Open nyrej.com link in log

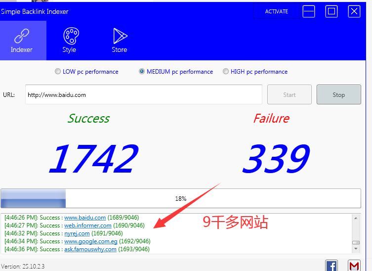[77, 233]
